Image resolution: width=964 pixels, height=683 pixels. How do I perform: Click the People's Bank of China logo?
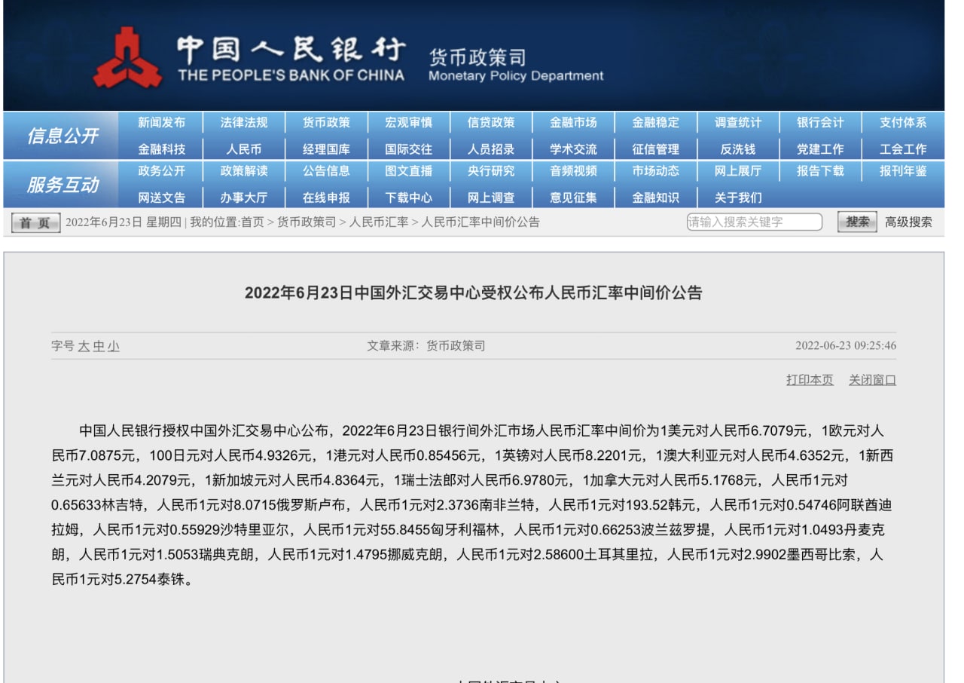pyautogui.click(x=127, y=57)
